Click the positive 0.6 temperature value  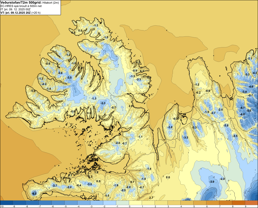point(168,177)
